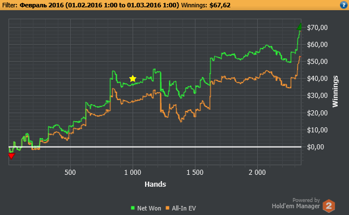This screenshot has height=215, width=349.
Task: Click the orange All-In EV legend swatch
Action: (168, 208)
